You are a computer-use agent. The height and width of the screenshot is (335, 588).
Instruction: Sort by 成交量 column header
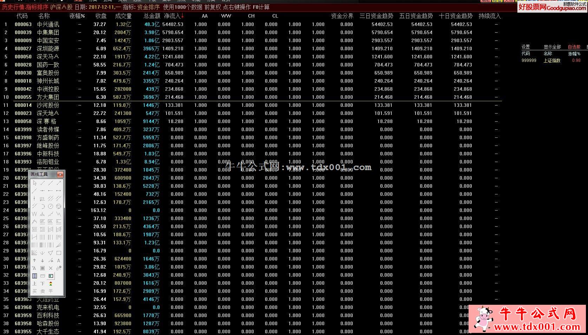click(x=123, y=16)
